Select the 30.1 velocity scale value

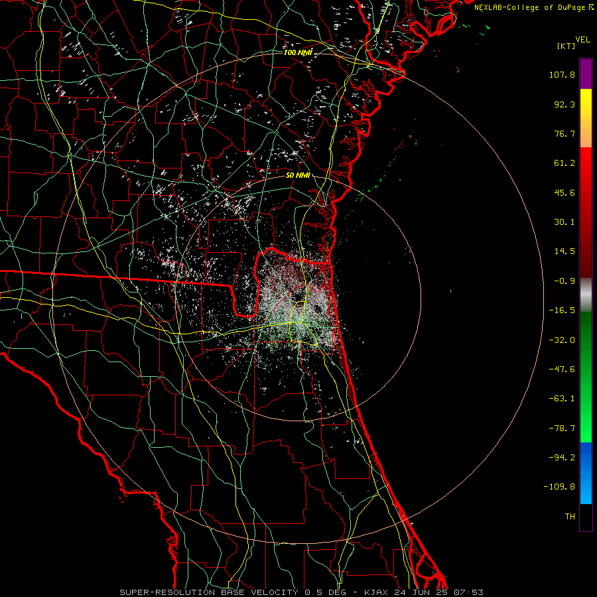click(564, 222)
